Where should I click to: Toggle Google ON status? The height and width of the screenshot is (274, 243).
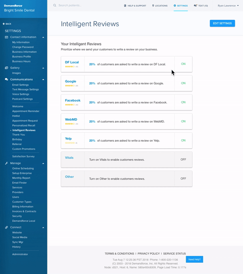tap(183, 83)
